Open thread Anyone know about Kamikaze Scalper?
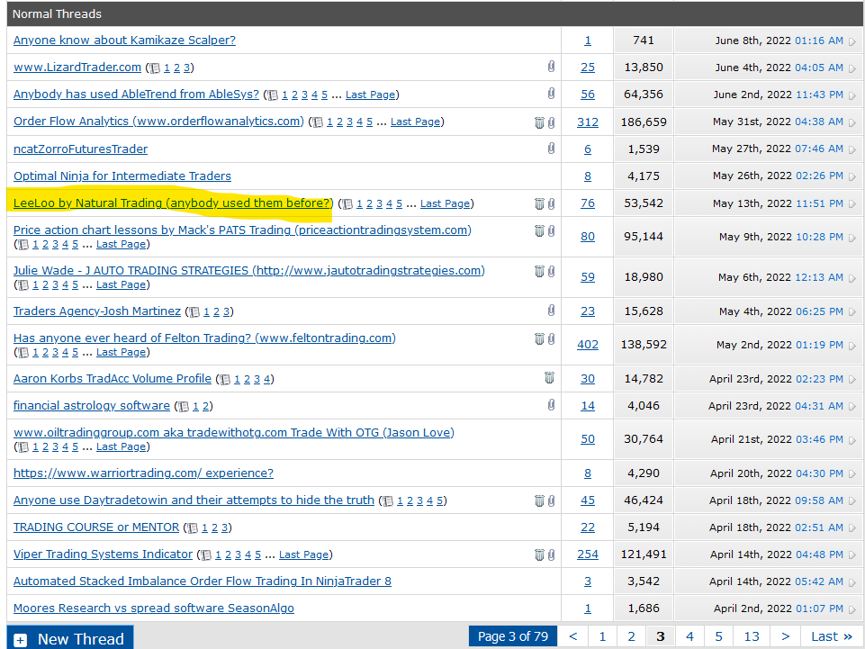This screenshot has height=649, width=865. pos(124,41)
